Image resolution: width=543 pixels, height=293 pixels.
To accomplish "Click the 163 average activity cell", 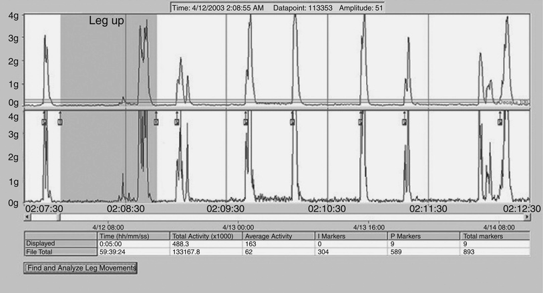I will pos(279,244).
